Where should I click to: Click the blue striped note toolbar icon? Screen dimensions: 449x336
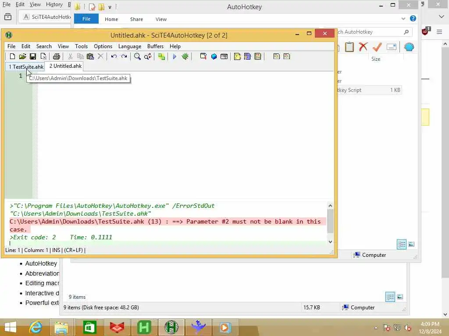247,56
